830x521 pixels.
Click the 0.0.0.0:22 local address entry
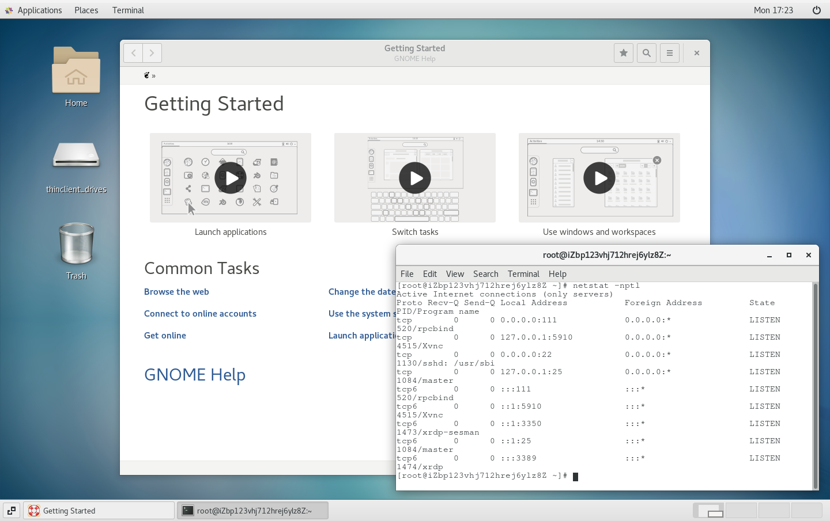(526, 355)
